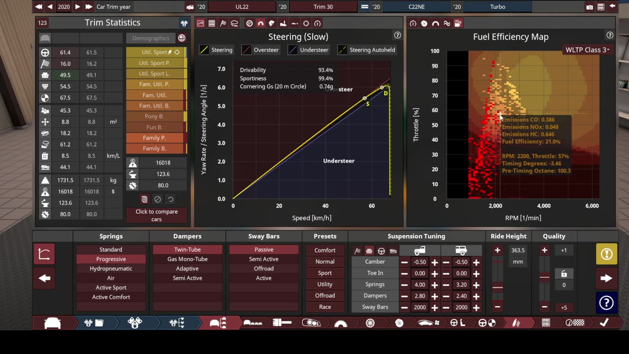The height and width of the screenshot is (354, 629).
Task: Toggle the Oversteer legend line
Action: 260,50
